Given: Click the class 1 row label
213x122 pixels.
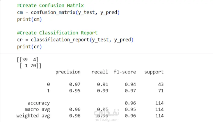Looking at the screenshot, I should 48,90.
